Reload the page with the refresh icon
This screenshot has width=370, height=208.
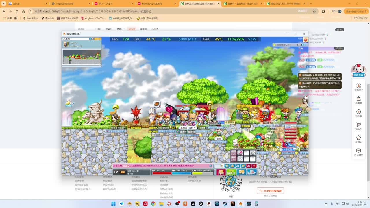(x=17, y=11)
